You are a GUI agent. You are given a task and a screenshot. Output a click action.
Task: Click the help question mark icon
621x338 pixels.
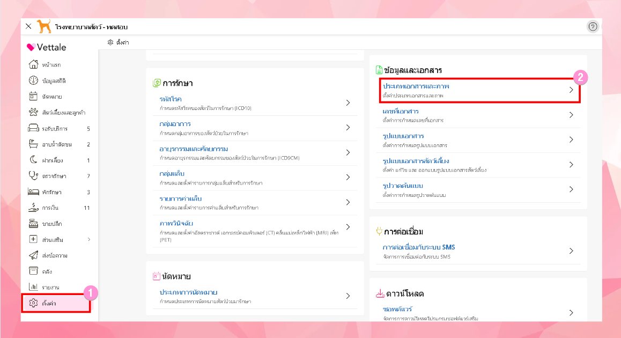click(x=593, y=27)
